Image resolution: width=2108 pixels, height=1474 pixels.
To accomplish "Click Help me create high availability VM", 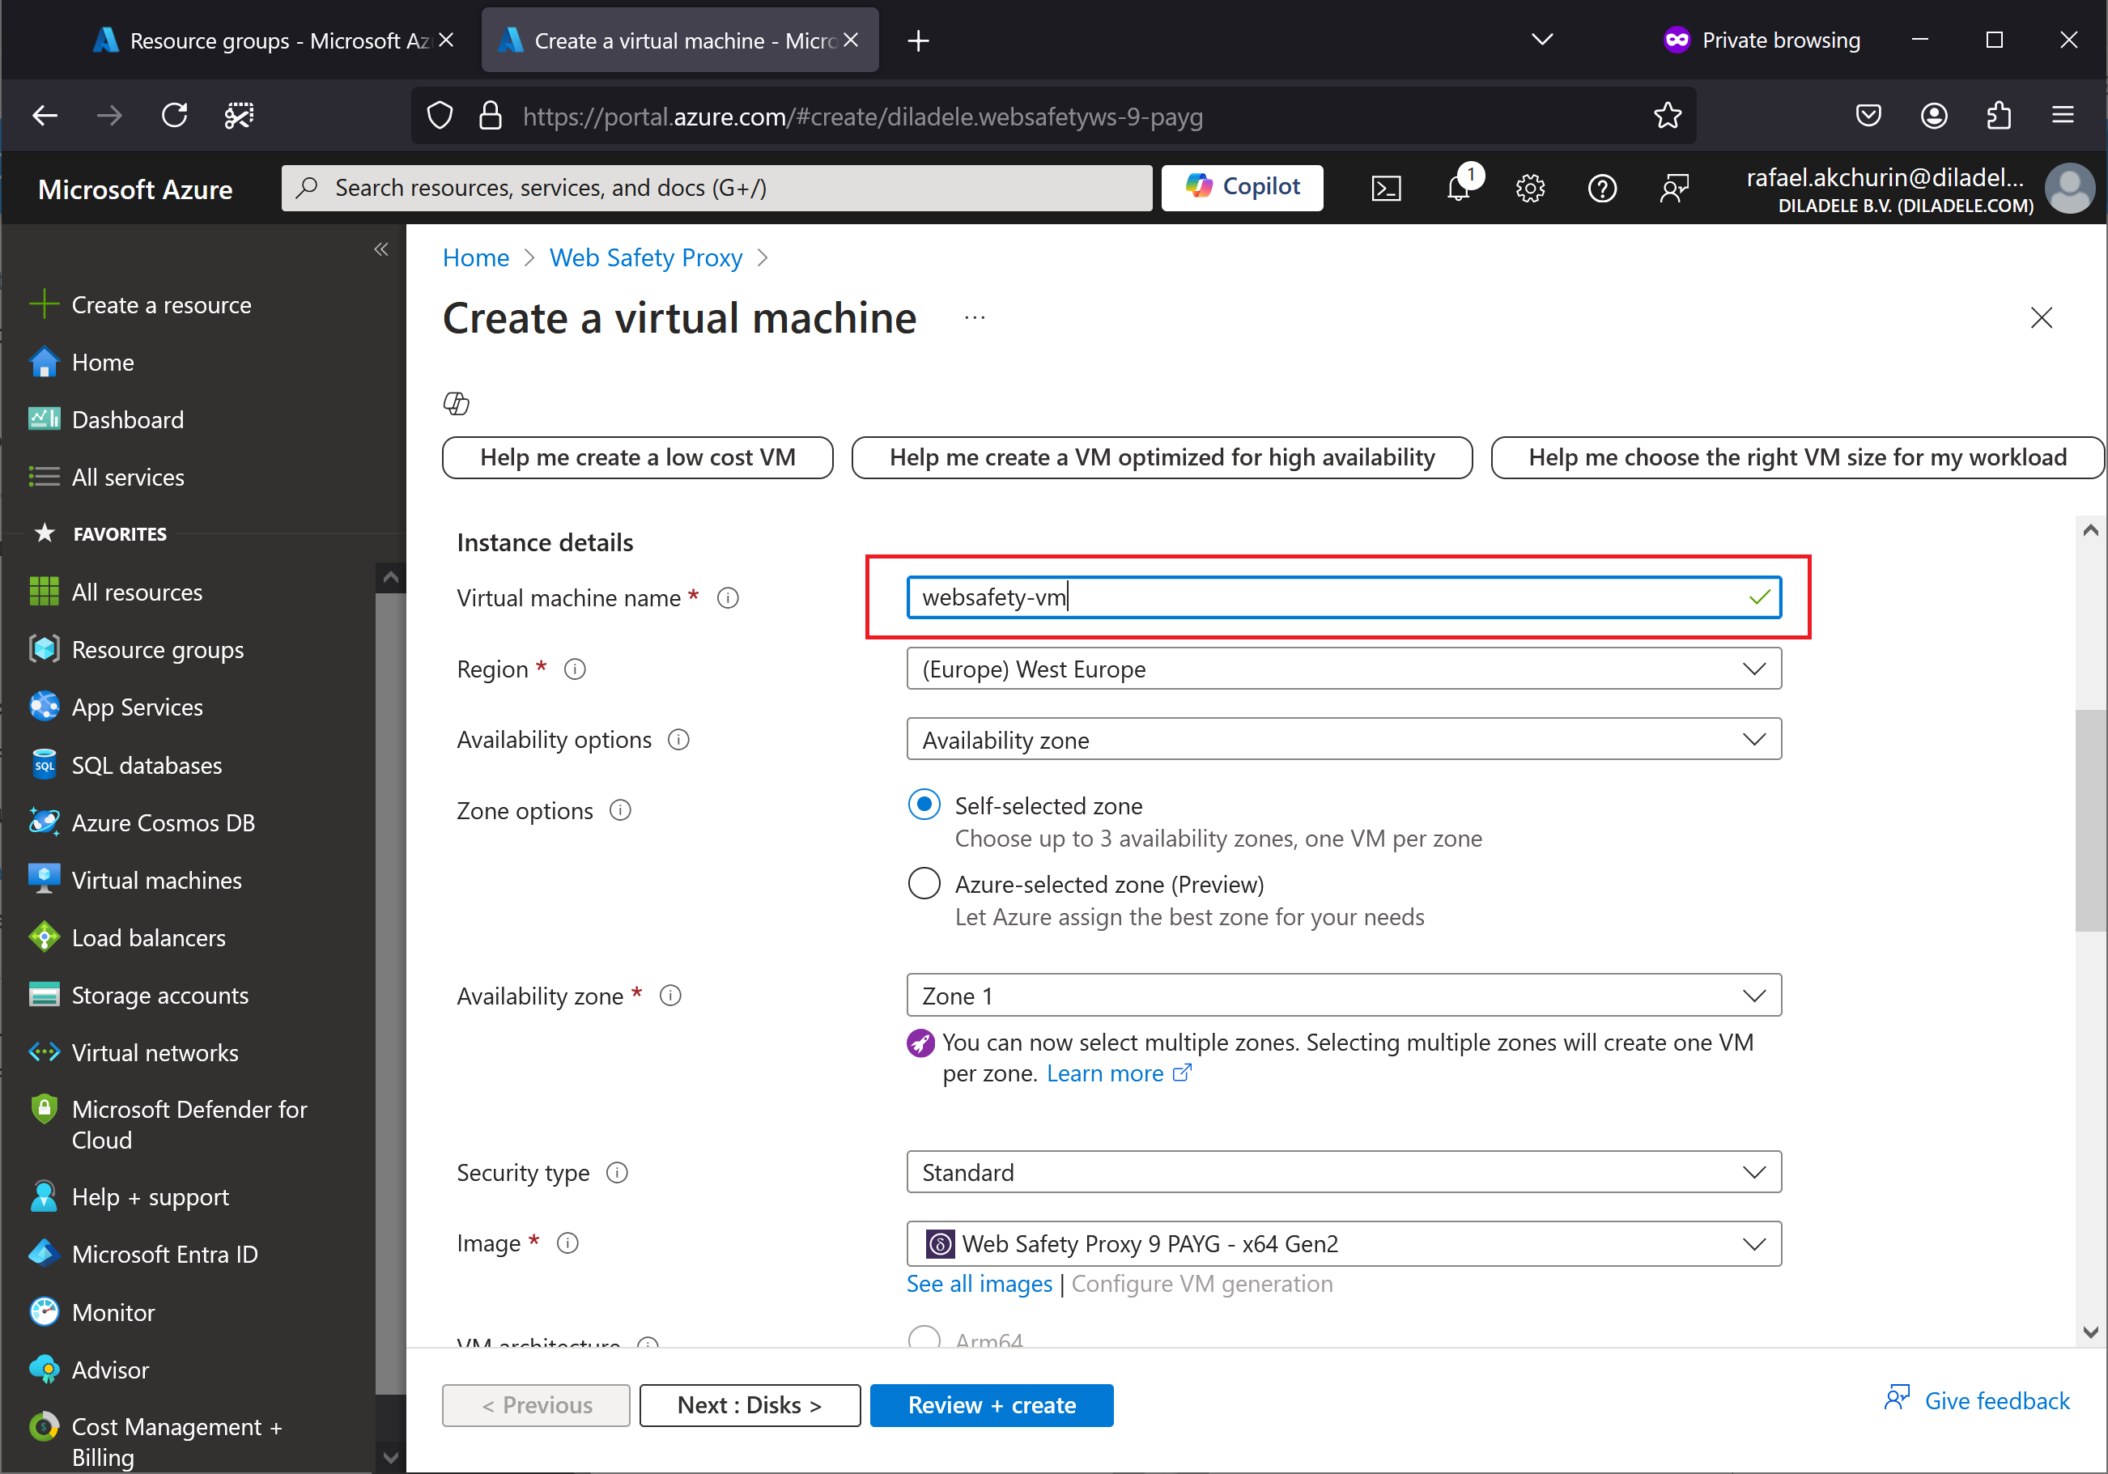I will pyautogui.click(x=1162, y=457).
